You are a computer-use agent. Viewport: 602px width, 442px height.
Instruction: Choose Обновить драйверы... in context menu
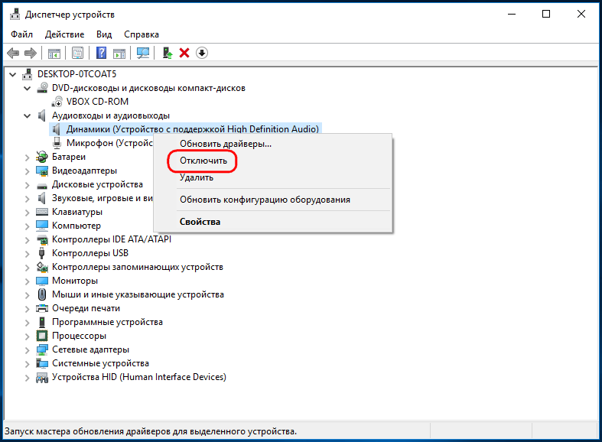pyautogui.click(x=273, y=144)
